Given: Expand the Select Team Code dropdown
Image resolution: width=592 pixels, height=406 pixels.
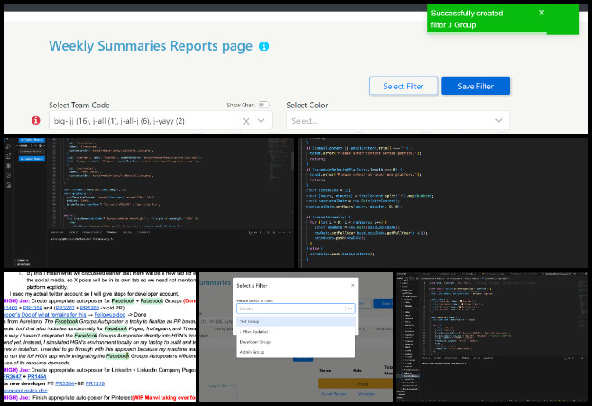Looking at the screenshot, I should pos(263,120).
